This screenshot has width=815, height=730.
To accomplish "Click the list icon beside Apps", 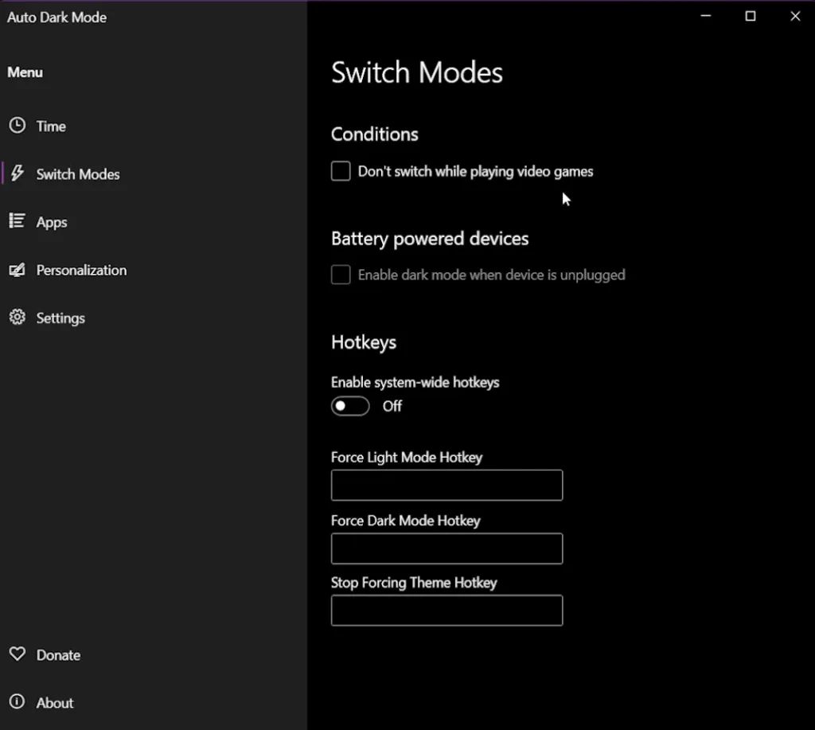I will [17, 221].
